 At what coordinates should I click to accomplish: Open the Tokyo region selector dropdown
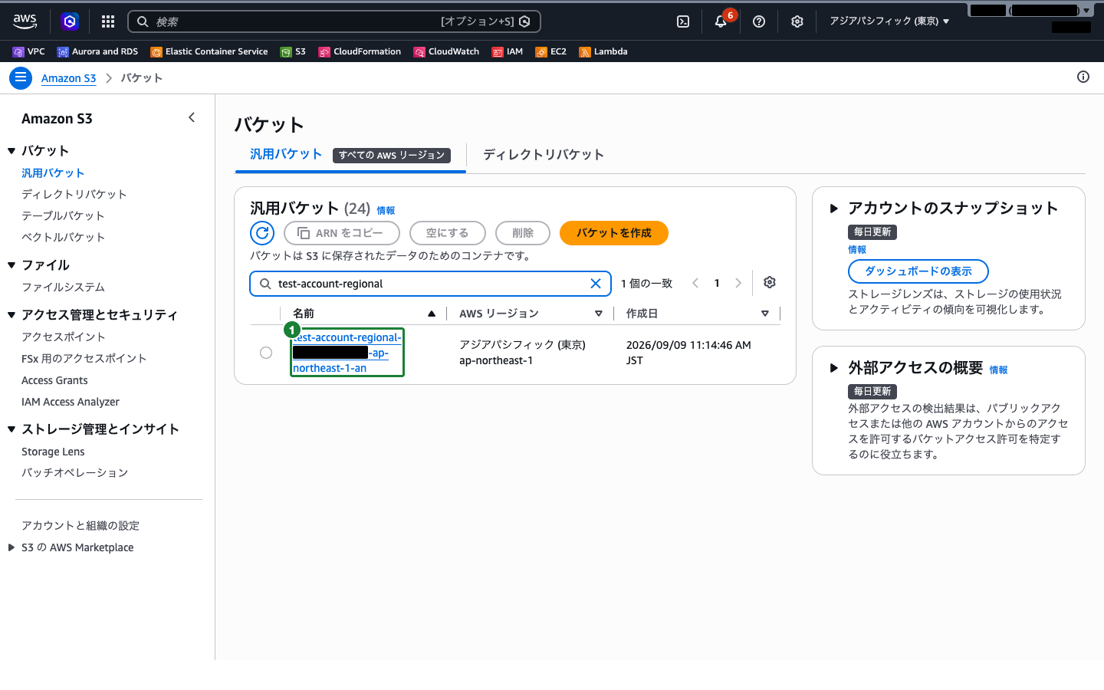tap(889, 21)
